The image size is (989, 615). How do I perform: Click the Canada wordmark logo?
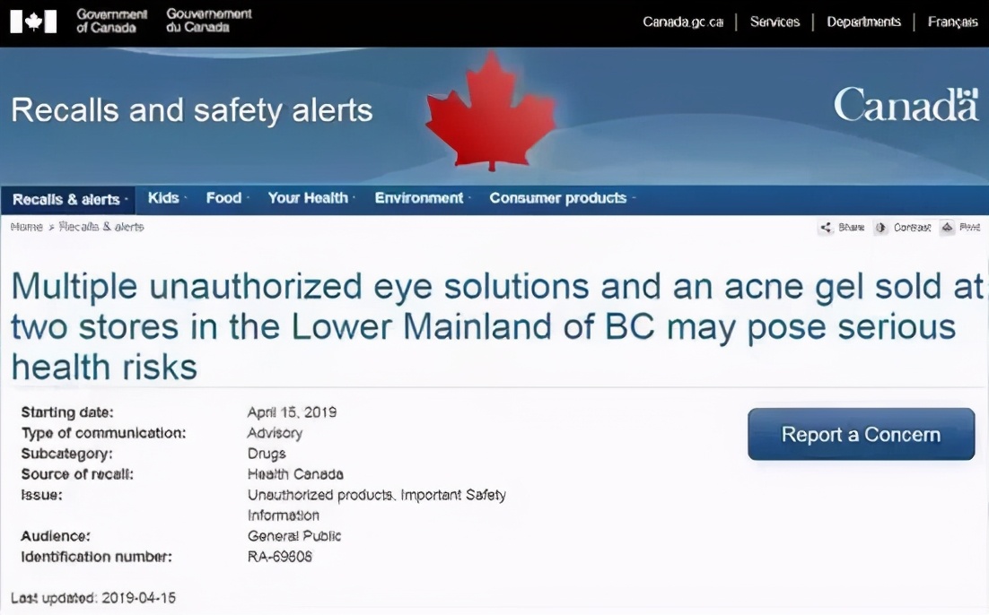[906, 106]
